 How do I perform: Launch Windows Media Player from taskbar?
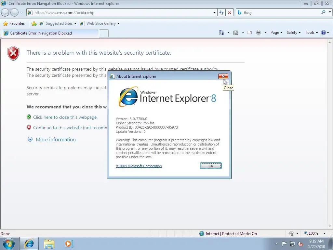(69, 243)
